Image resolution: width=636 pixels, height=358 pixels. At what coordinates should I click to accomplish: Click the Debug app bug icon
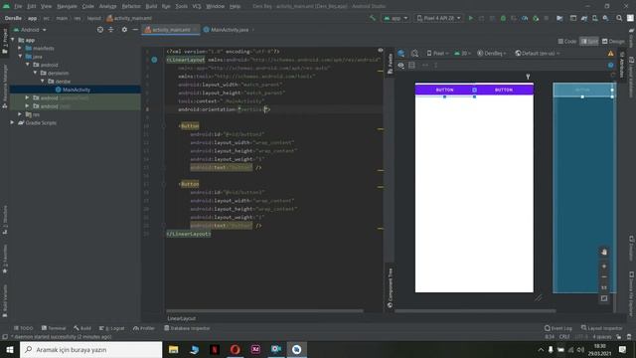503,18
